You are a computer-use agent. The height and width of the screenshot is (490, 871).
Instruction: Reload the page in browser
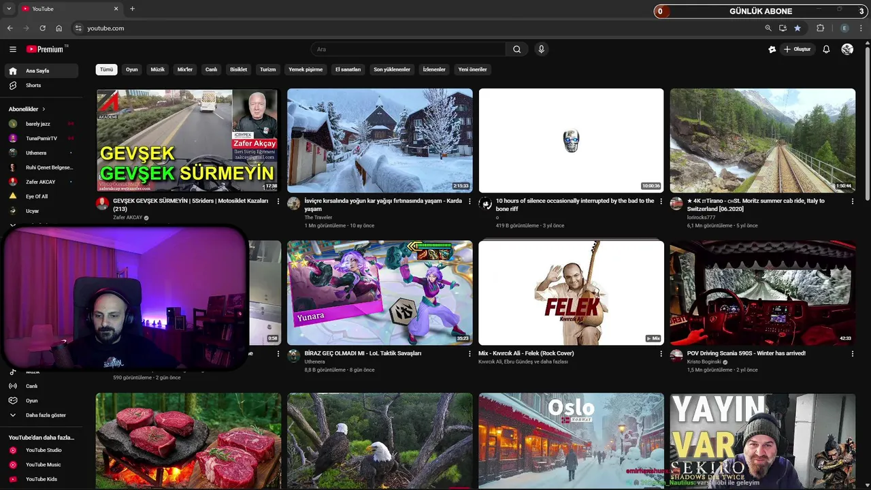[x=42, y=28]
